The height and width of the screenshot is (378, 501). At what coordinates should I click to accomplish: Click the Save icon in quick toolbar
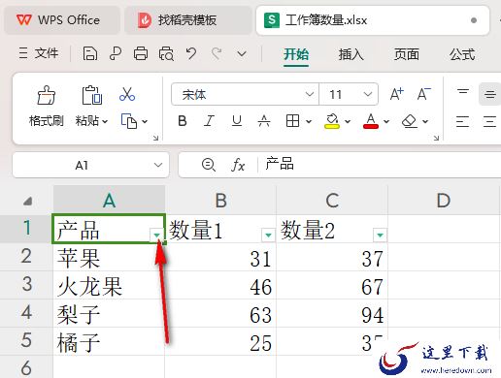click(x=89, y=53)
